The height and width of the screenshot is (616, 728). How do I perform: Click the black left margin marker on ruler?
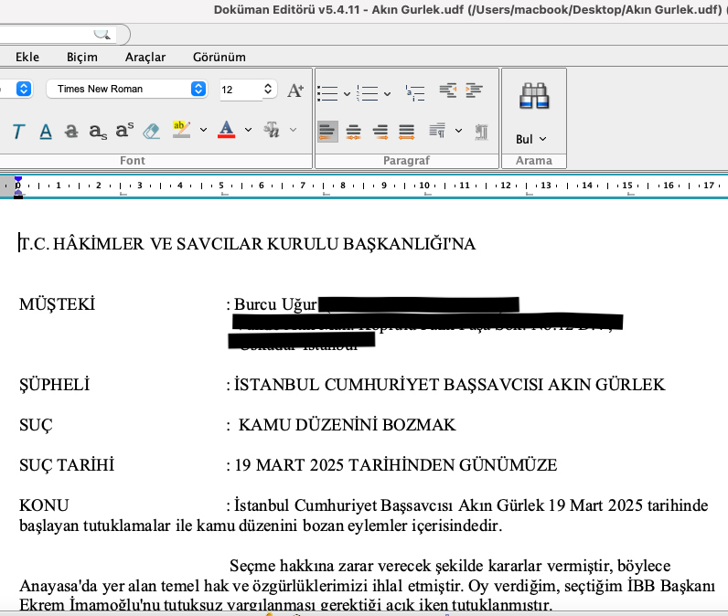click(18, 196)
